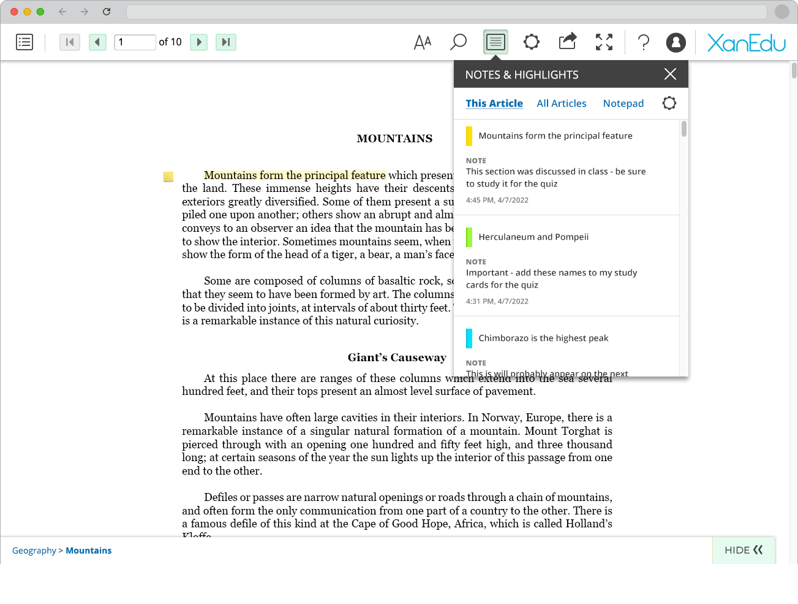Open the reader settings gear in toolbar
This screenshot has width=798, height=604.
click(531, 42)
